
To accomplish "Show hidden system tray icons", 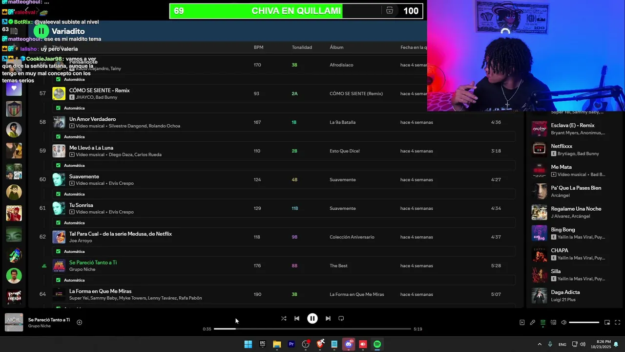I will tap(540, 344).
